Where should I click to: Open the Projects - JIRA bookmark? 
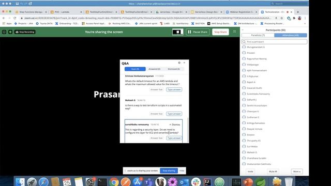pyautogui.click(x=24, y=24)
